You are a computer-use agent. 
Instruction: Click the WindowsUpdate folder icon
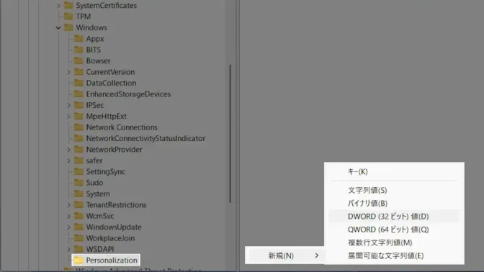tap(79, 227)
